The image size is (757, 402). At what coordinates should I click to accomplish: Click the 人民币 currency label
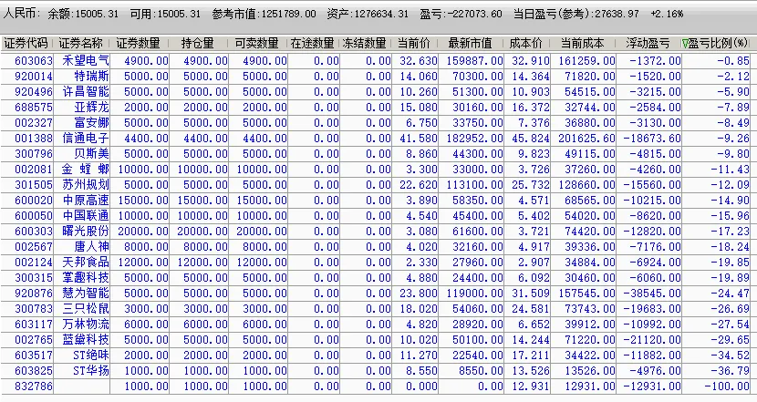point(22,14)
